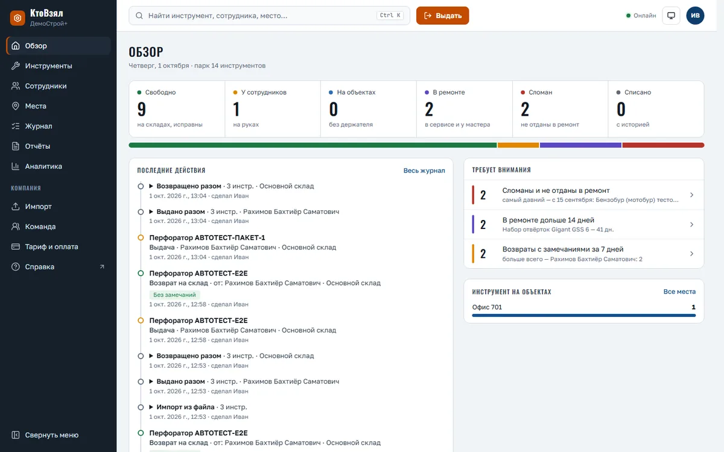724x452 pixels.
Task: Click the collapse panel icon beside Свернуть меню
Action: coord(16,435)
